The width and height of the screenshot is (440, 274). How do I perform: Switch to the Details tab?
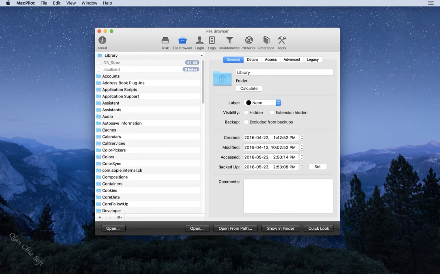pos(252,60)
